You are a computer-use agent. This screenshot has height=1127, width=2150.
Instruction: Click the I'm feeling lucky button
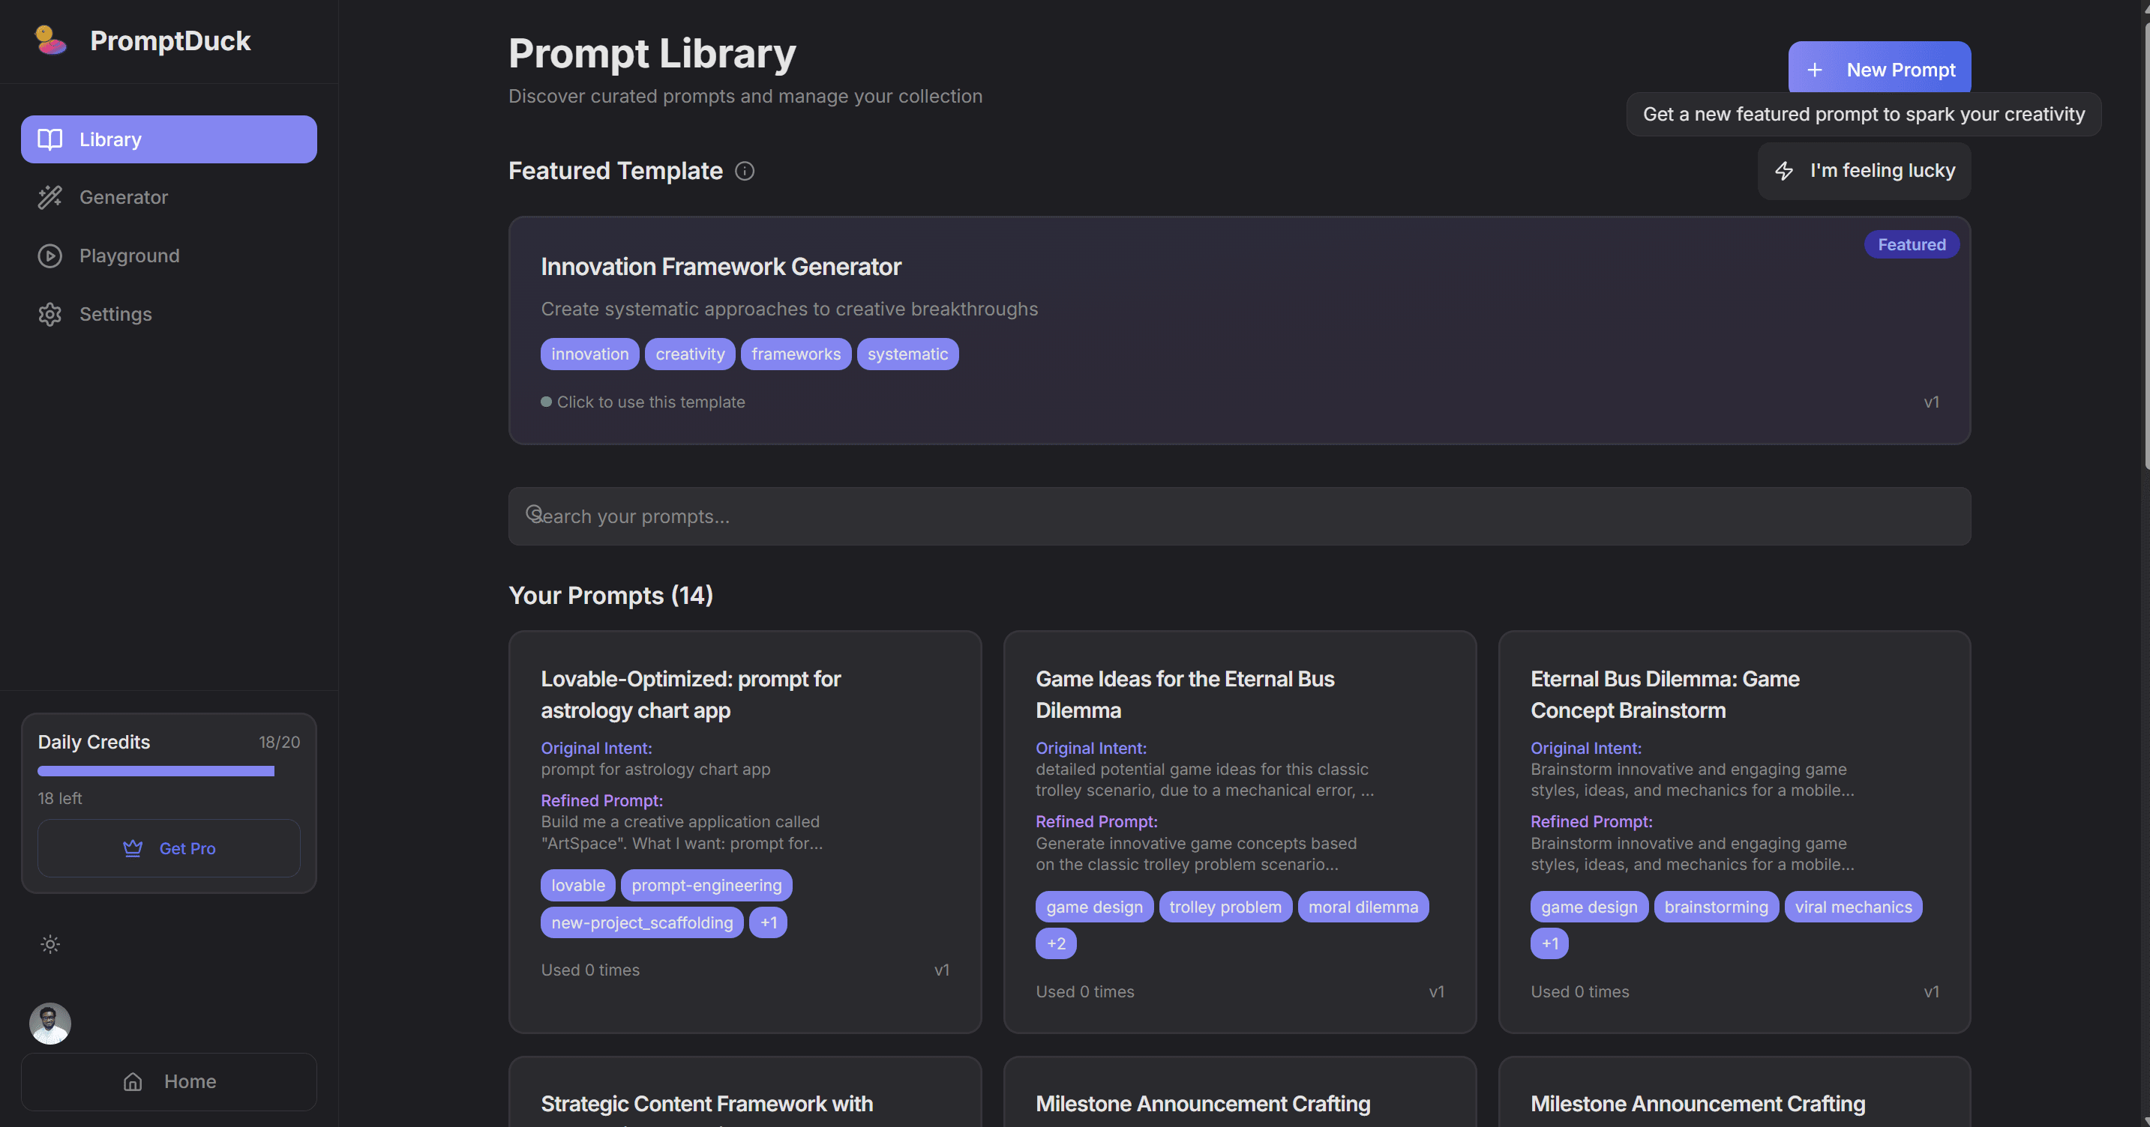pyautogui.click(x=1864, y=171)
